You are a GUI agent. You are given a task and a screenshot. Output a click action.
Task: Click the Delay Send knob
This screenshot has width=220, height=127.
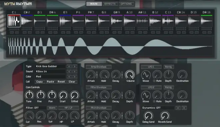[148, 116]
